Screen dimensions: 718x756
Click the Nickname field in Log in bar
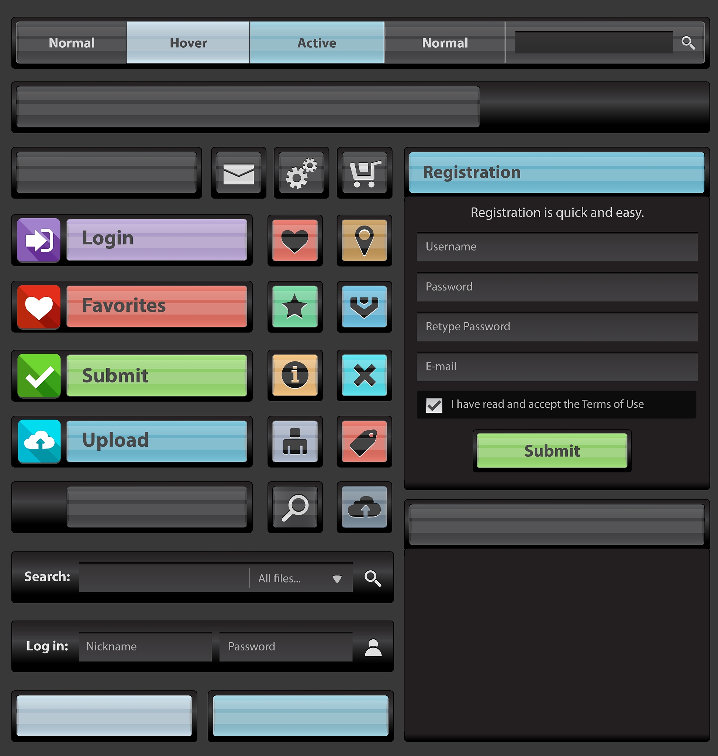(145, 646)
